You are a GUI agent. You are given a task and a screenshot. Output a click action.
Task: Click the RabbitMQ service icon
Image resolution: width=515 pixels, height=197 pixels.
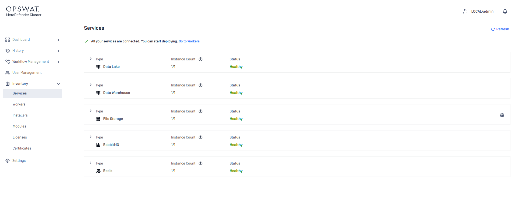coord(98,145)
